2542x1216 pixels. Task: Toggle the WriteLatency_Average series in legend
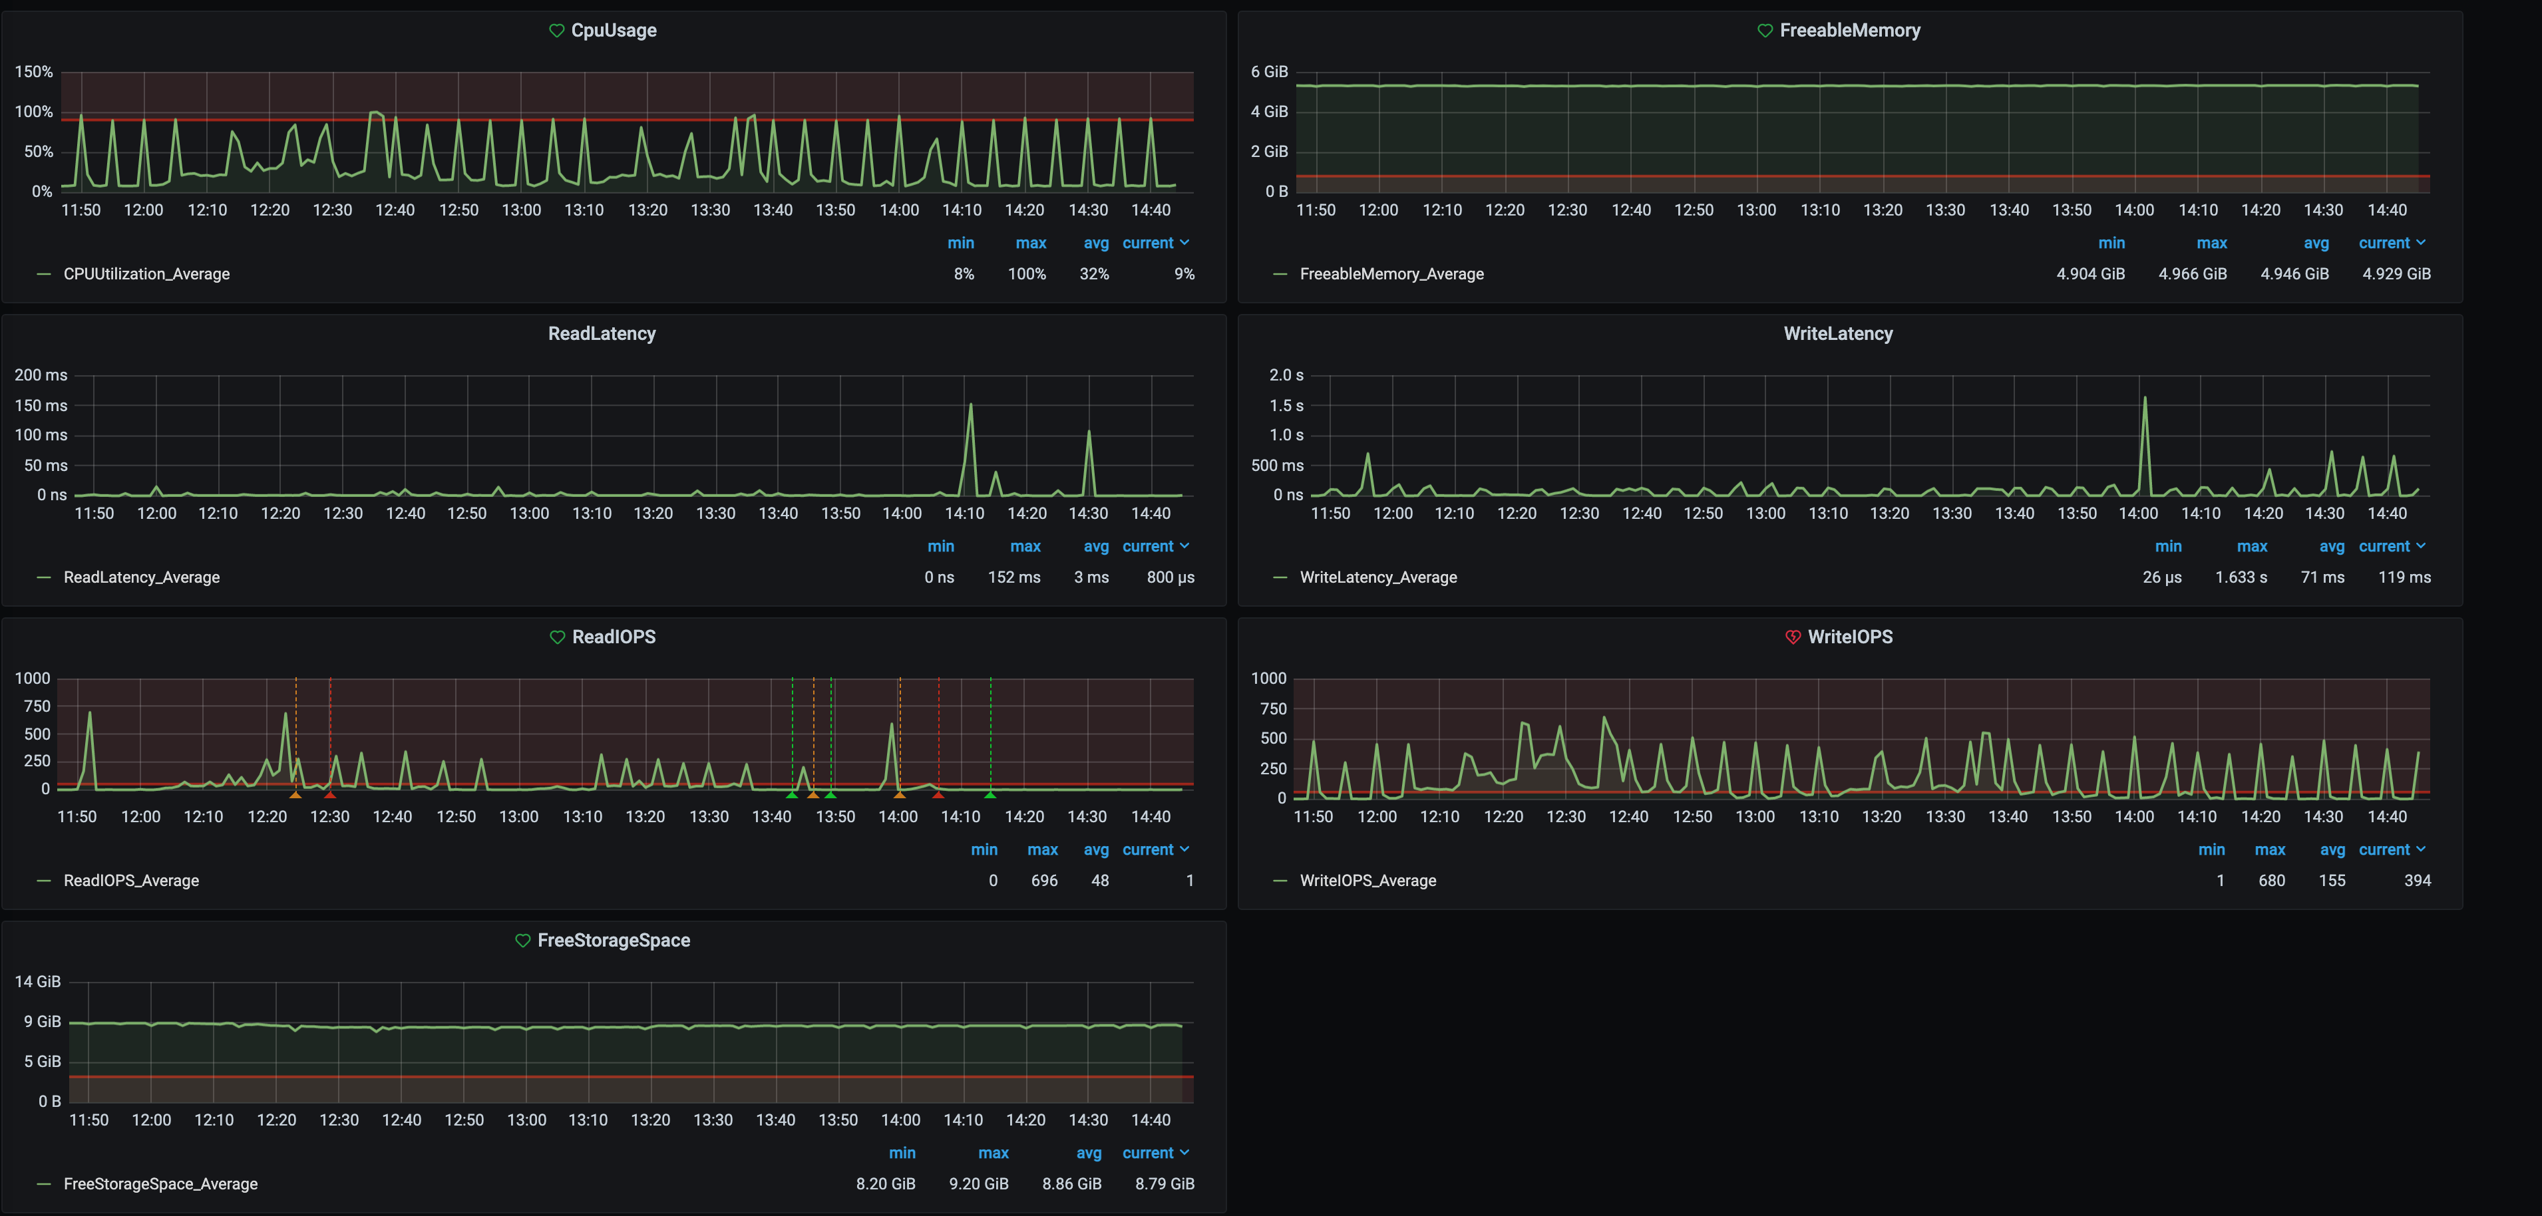click(1377, 578)
